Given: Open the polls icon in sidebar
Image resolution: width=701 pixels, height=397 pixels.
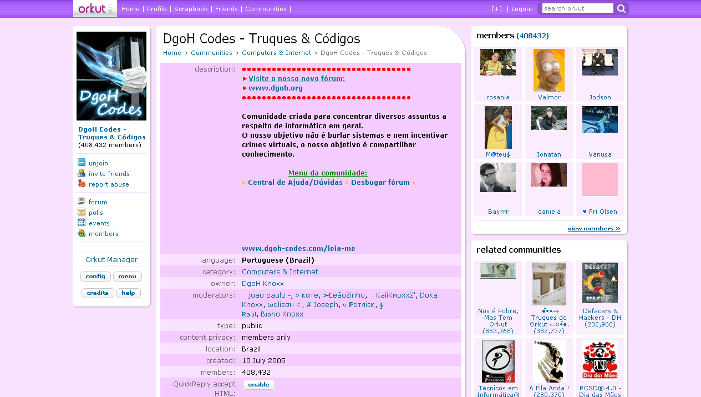Looking at the screenshot, I should coord(82,212).
